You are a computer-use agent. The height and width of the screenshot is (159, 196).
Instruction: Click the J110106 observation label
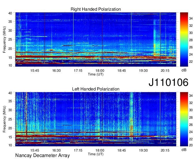168,82
